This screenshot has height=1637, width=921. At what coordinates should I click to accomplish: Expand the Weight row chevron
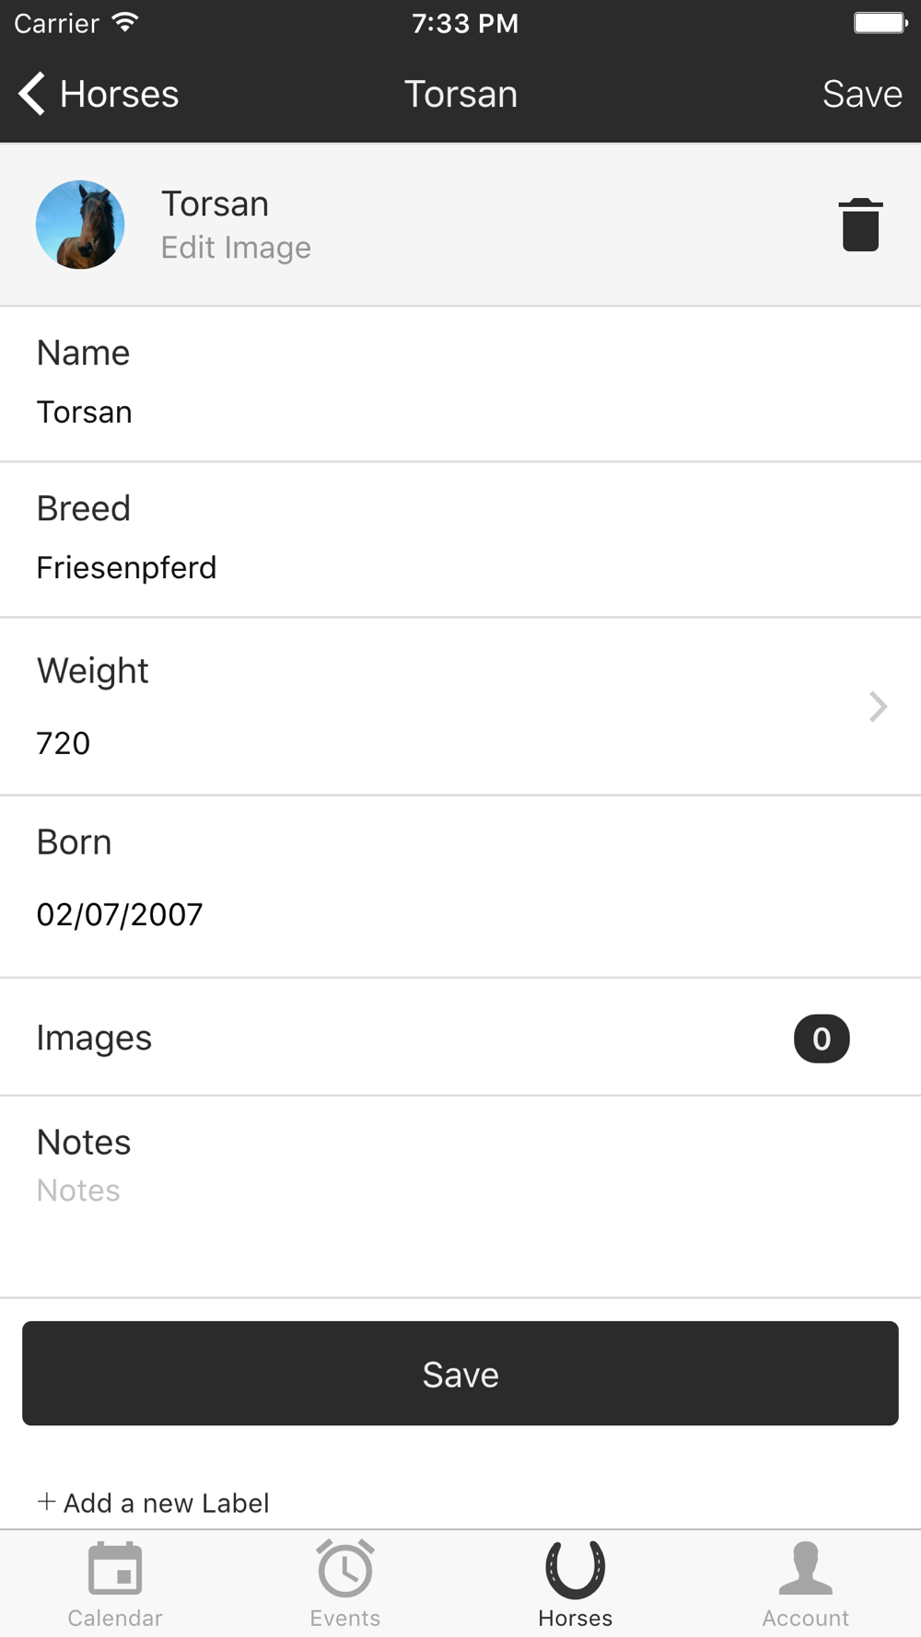pyautogui.click(x=878, y=706)
